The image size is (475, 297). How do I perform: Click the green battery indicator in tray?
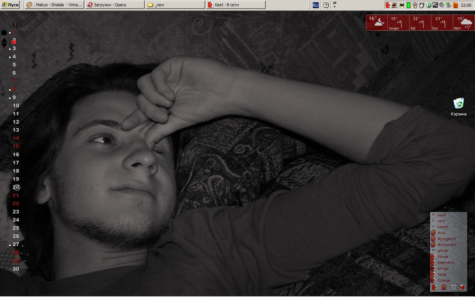pyautogui.click(x=409, y=5)
